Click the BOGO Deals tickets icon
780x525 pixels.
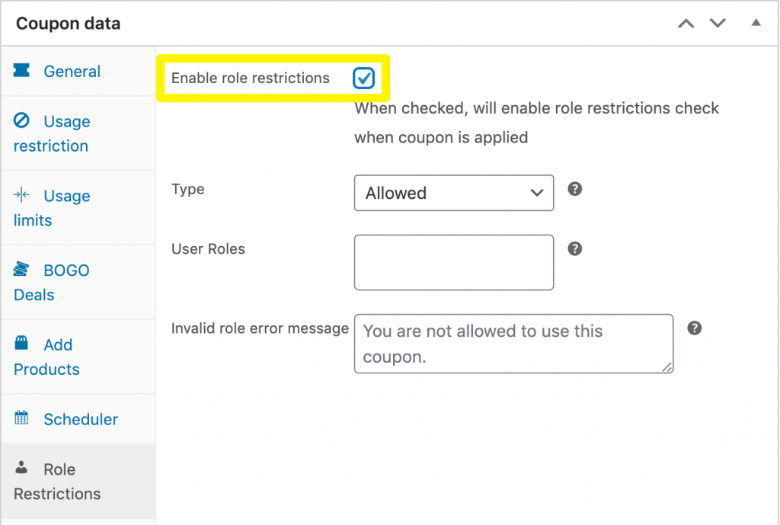pyautogui.click(x=21, y=269)
